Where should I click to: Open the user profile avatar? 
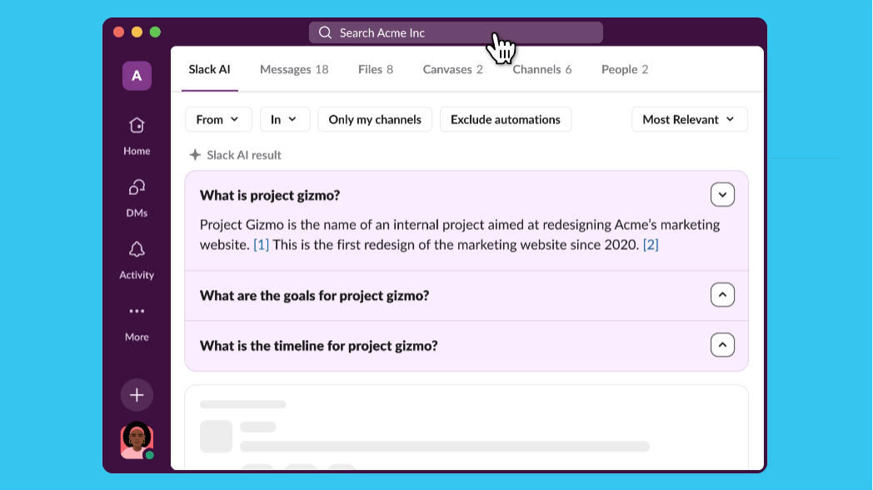[137, 440]
